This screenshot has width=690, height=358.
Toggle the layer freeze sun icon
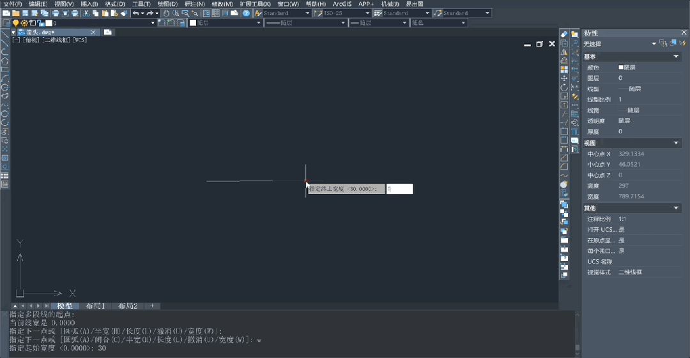click(x=24, y=23)
